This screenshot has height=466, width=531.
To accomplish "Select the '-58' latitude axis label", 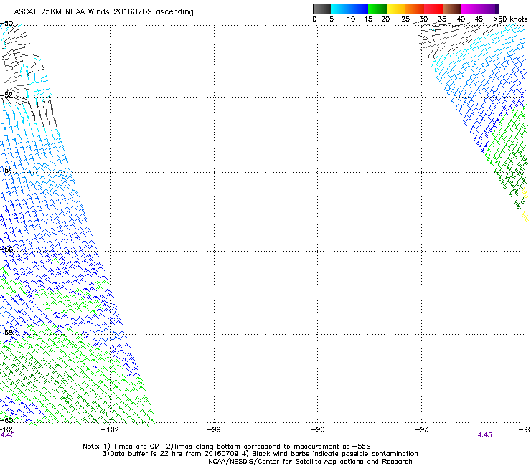I will pos(6,333).
